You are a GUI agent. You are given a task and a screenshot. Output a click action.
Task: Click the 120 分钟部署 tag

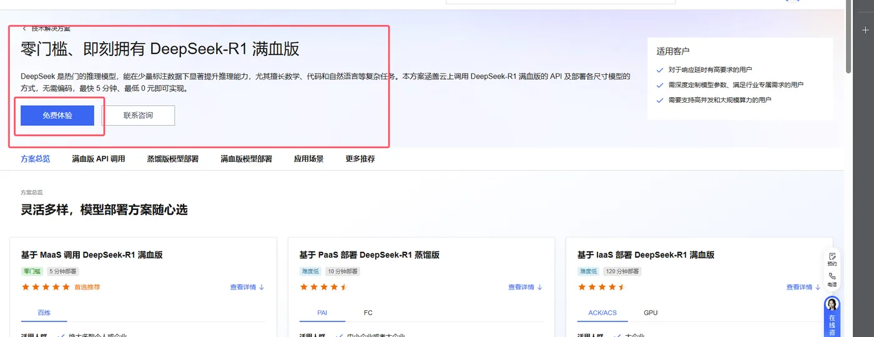point(622,272)
